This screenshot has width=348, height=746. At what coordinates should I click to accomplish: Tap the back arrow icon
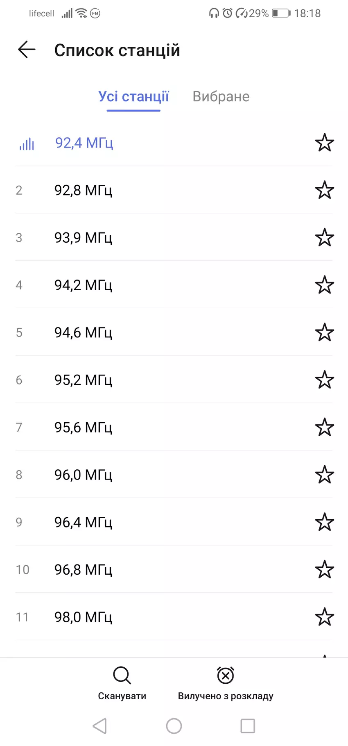(x=27, y=50)
